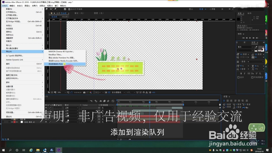Play the preview
Image resolution: width=272 pixels, height=153 pixels.
[x=250, y=38]
